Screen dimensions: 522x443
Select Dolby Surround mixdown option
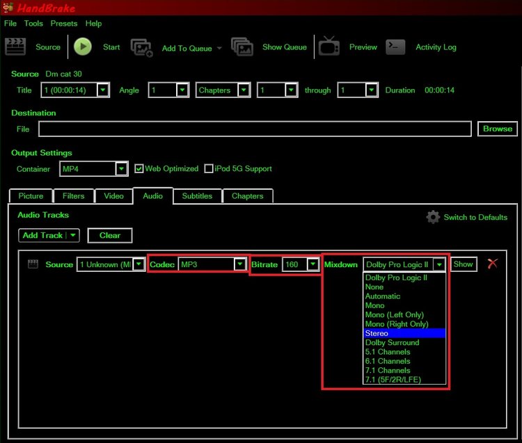404,343
